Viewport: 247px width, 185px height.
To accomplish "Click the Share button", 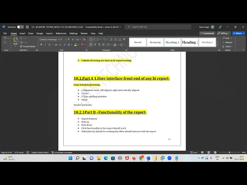I will pyautogui.click(x=237, y=33).
